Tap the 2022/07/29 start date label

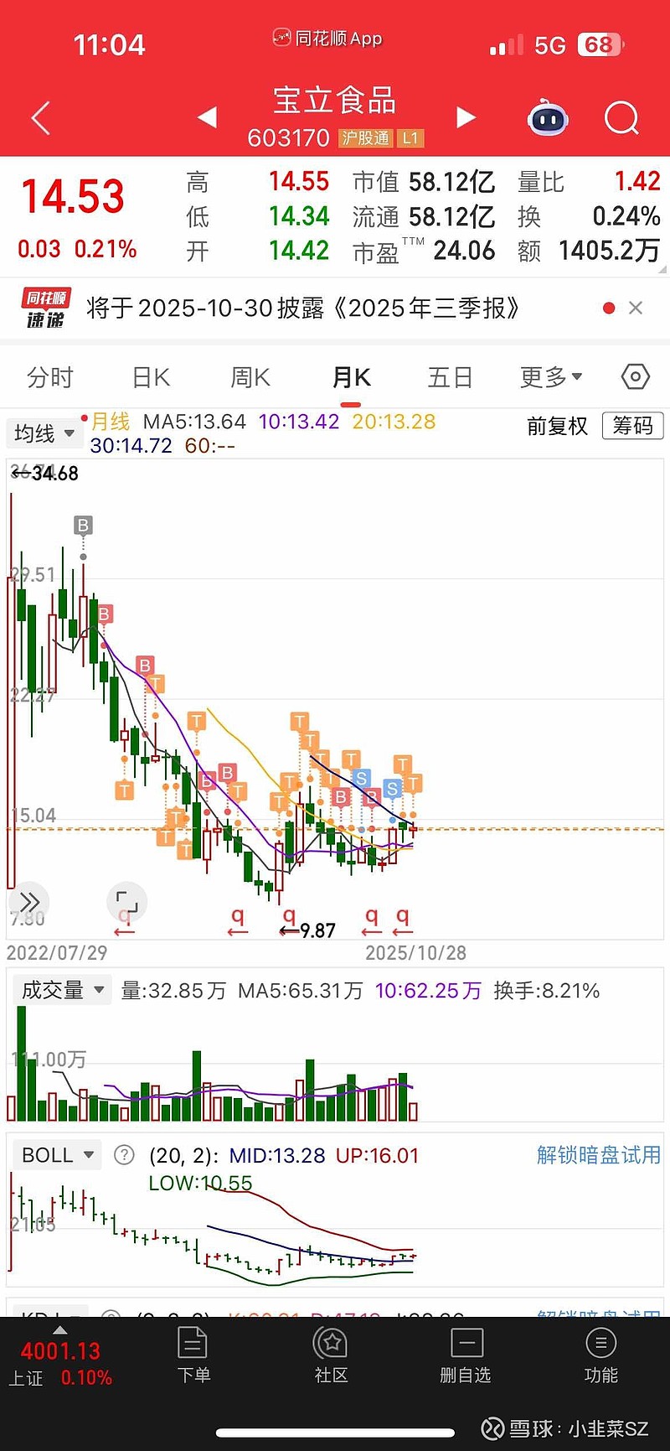click(57, 953)
